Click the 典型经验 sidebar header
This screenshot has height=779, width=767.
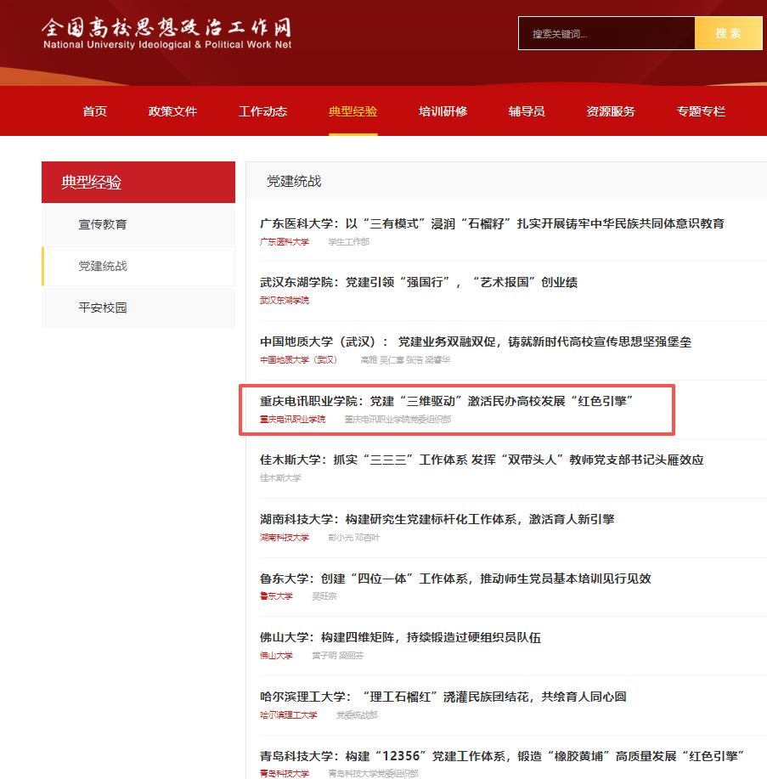coord(138,182)
